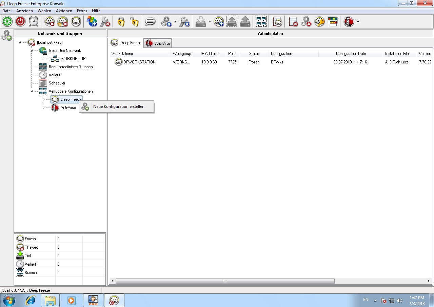
Task: Click the disk with down arrow install icon
Action: (201, 22)
